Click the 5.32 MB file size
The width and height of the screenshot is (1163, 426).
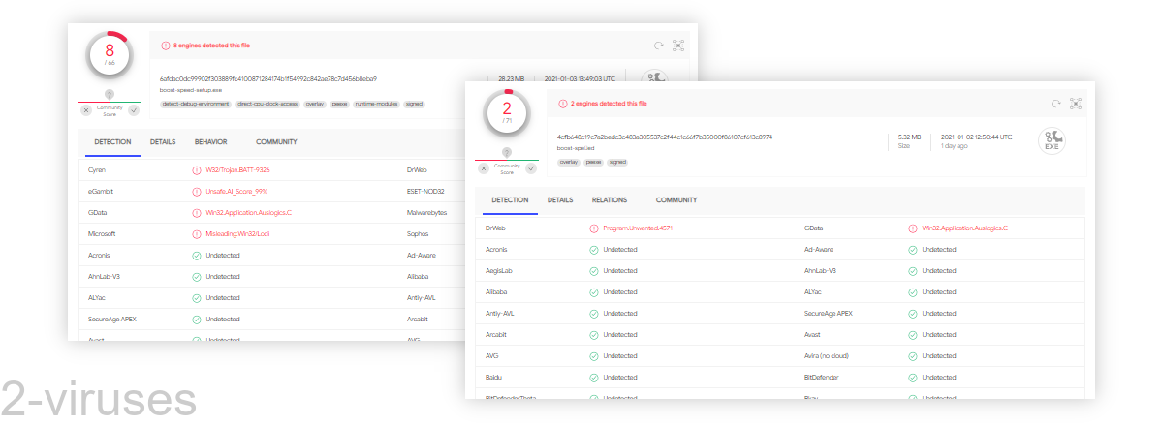pyautogui.click(x=910, y=137)
